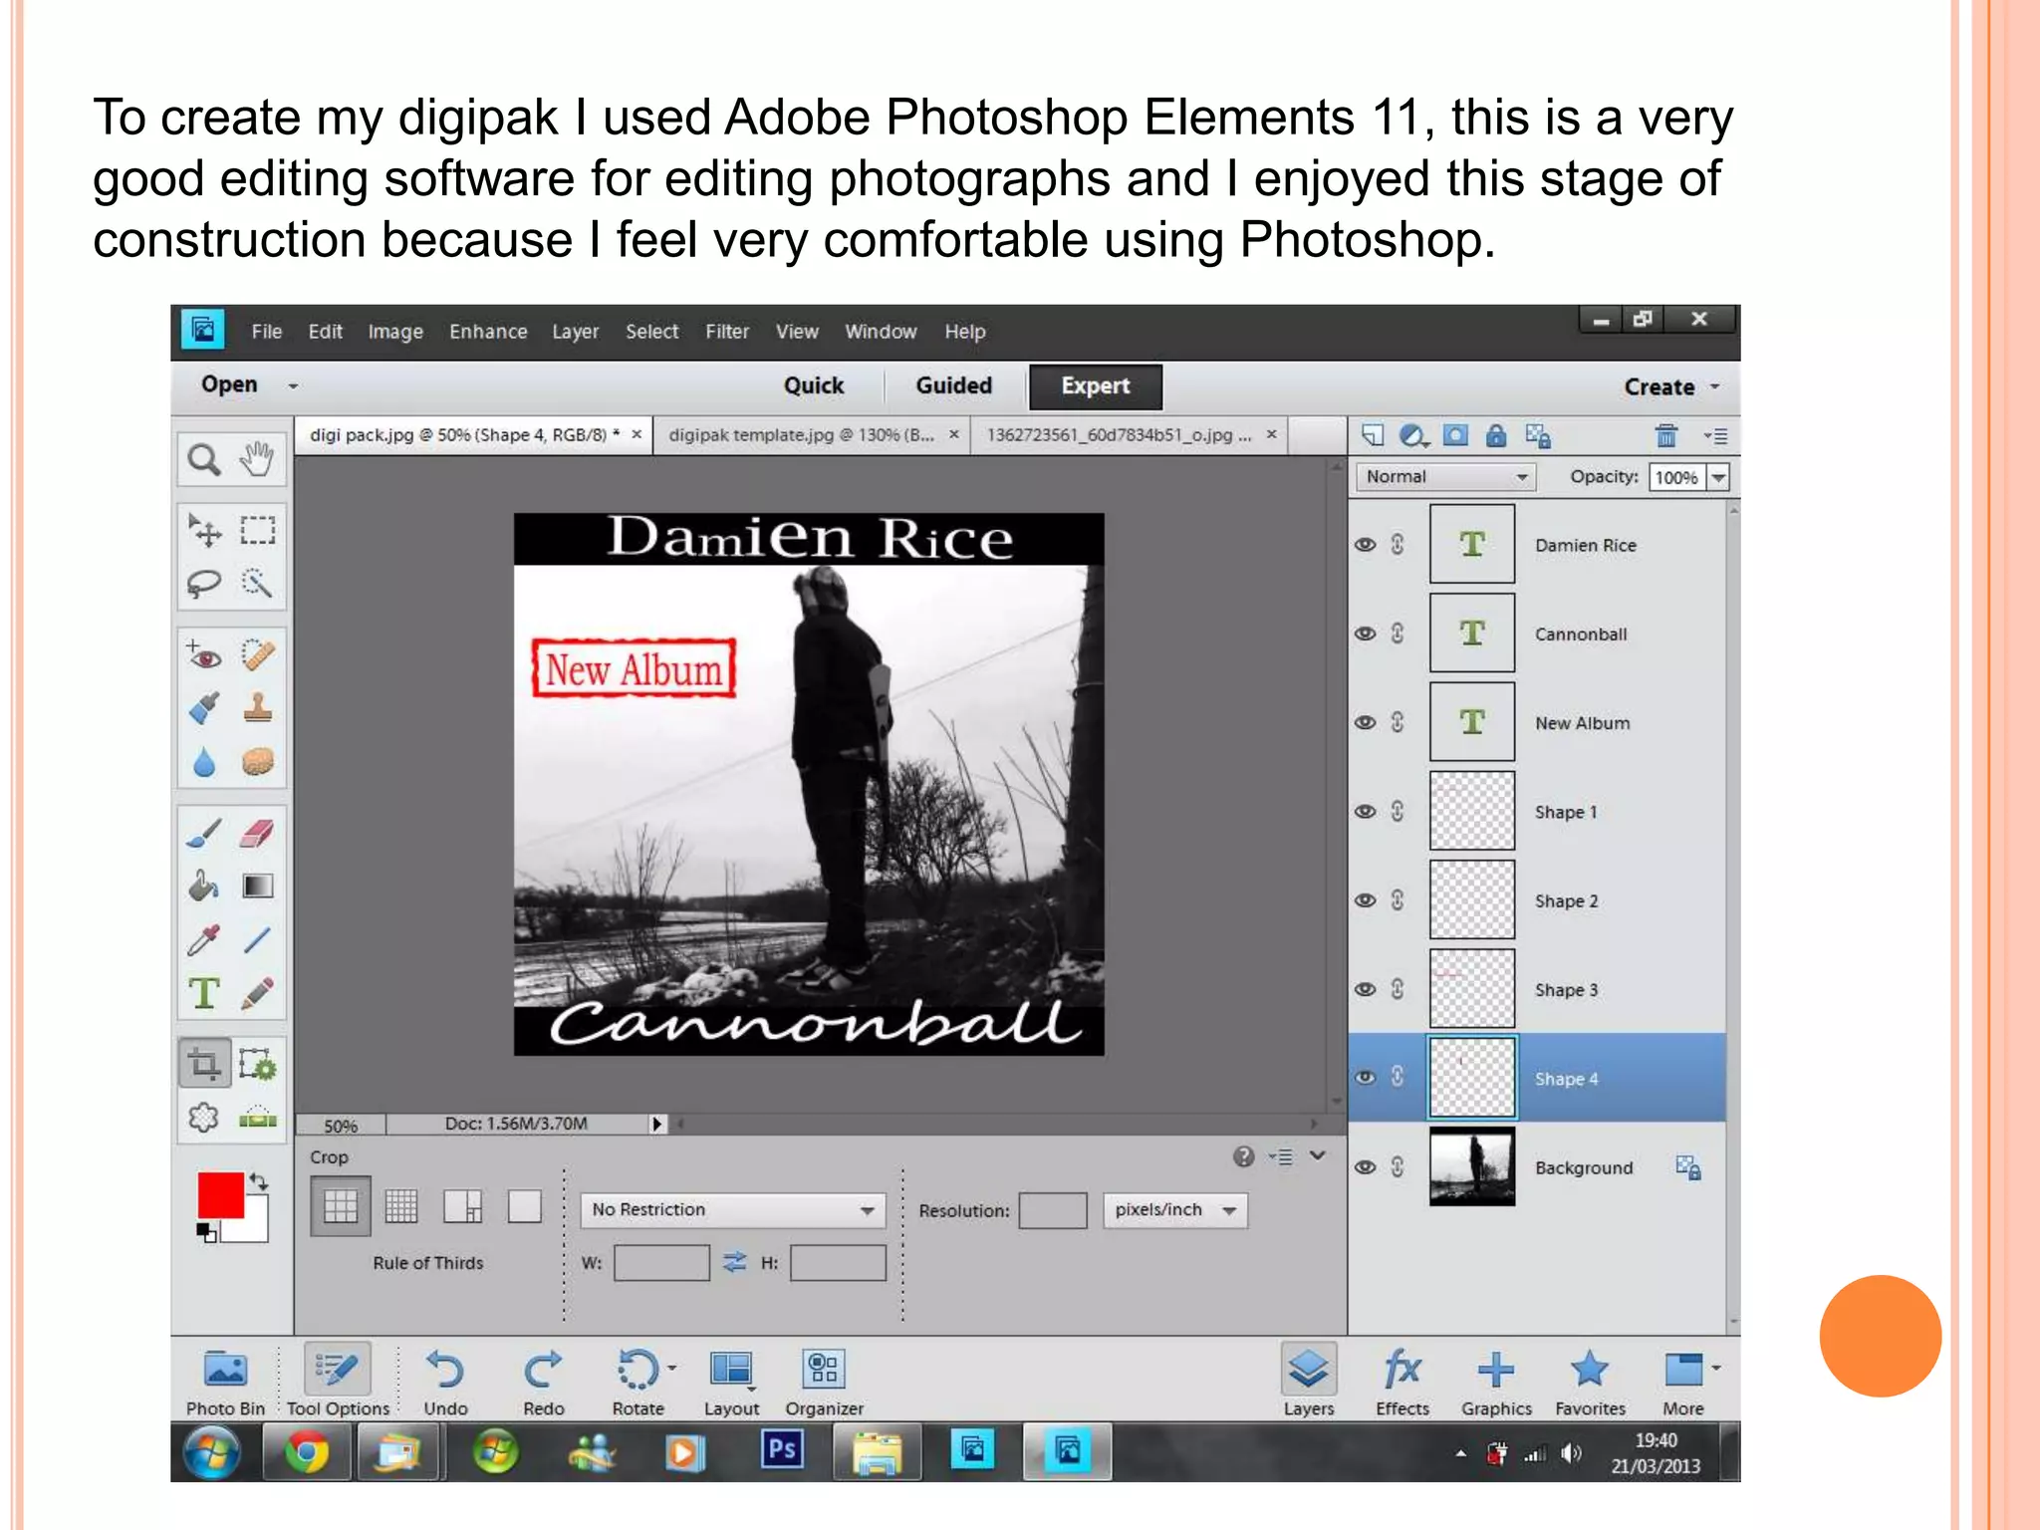The image size is (2040, 1530).
Task: Create a new layer in Layers panel
Action: tap(1374, 435)
